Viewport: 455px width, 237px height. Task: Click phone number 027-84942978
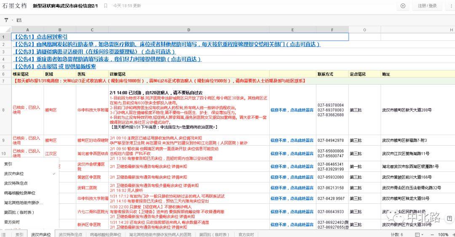331,140
